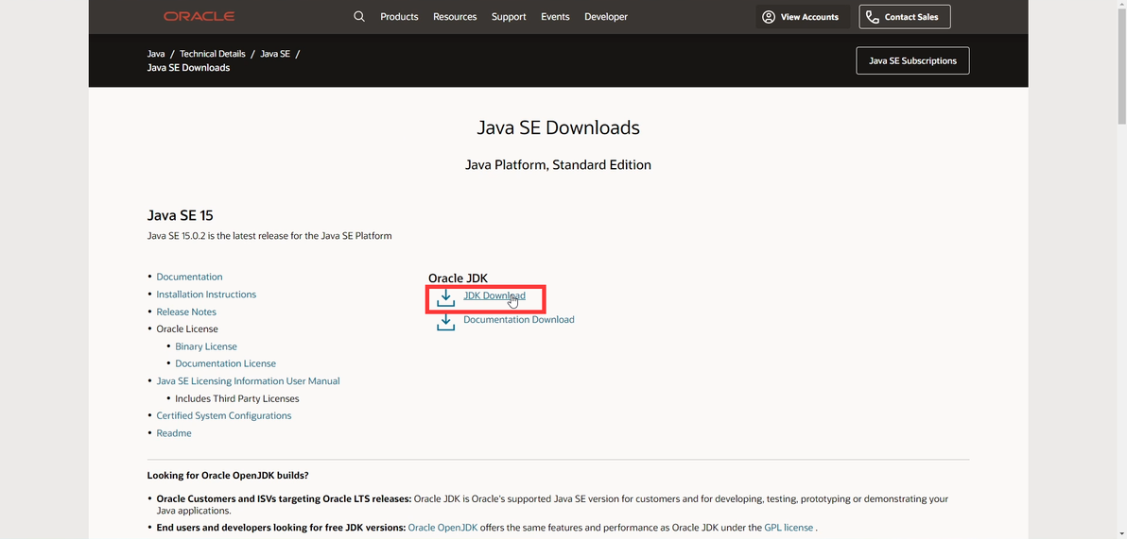Follow the JDK Download link
Viewport: 1127px width, 539px height.
point(494,295)
